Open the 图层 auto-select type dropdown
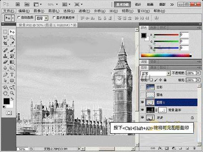Image resolution: width=203 pixels, height=152 pixels. 46,18
